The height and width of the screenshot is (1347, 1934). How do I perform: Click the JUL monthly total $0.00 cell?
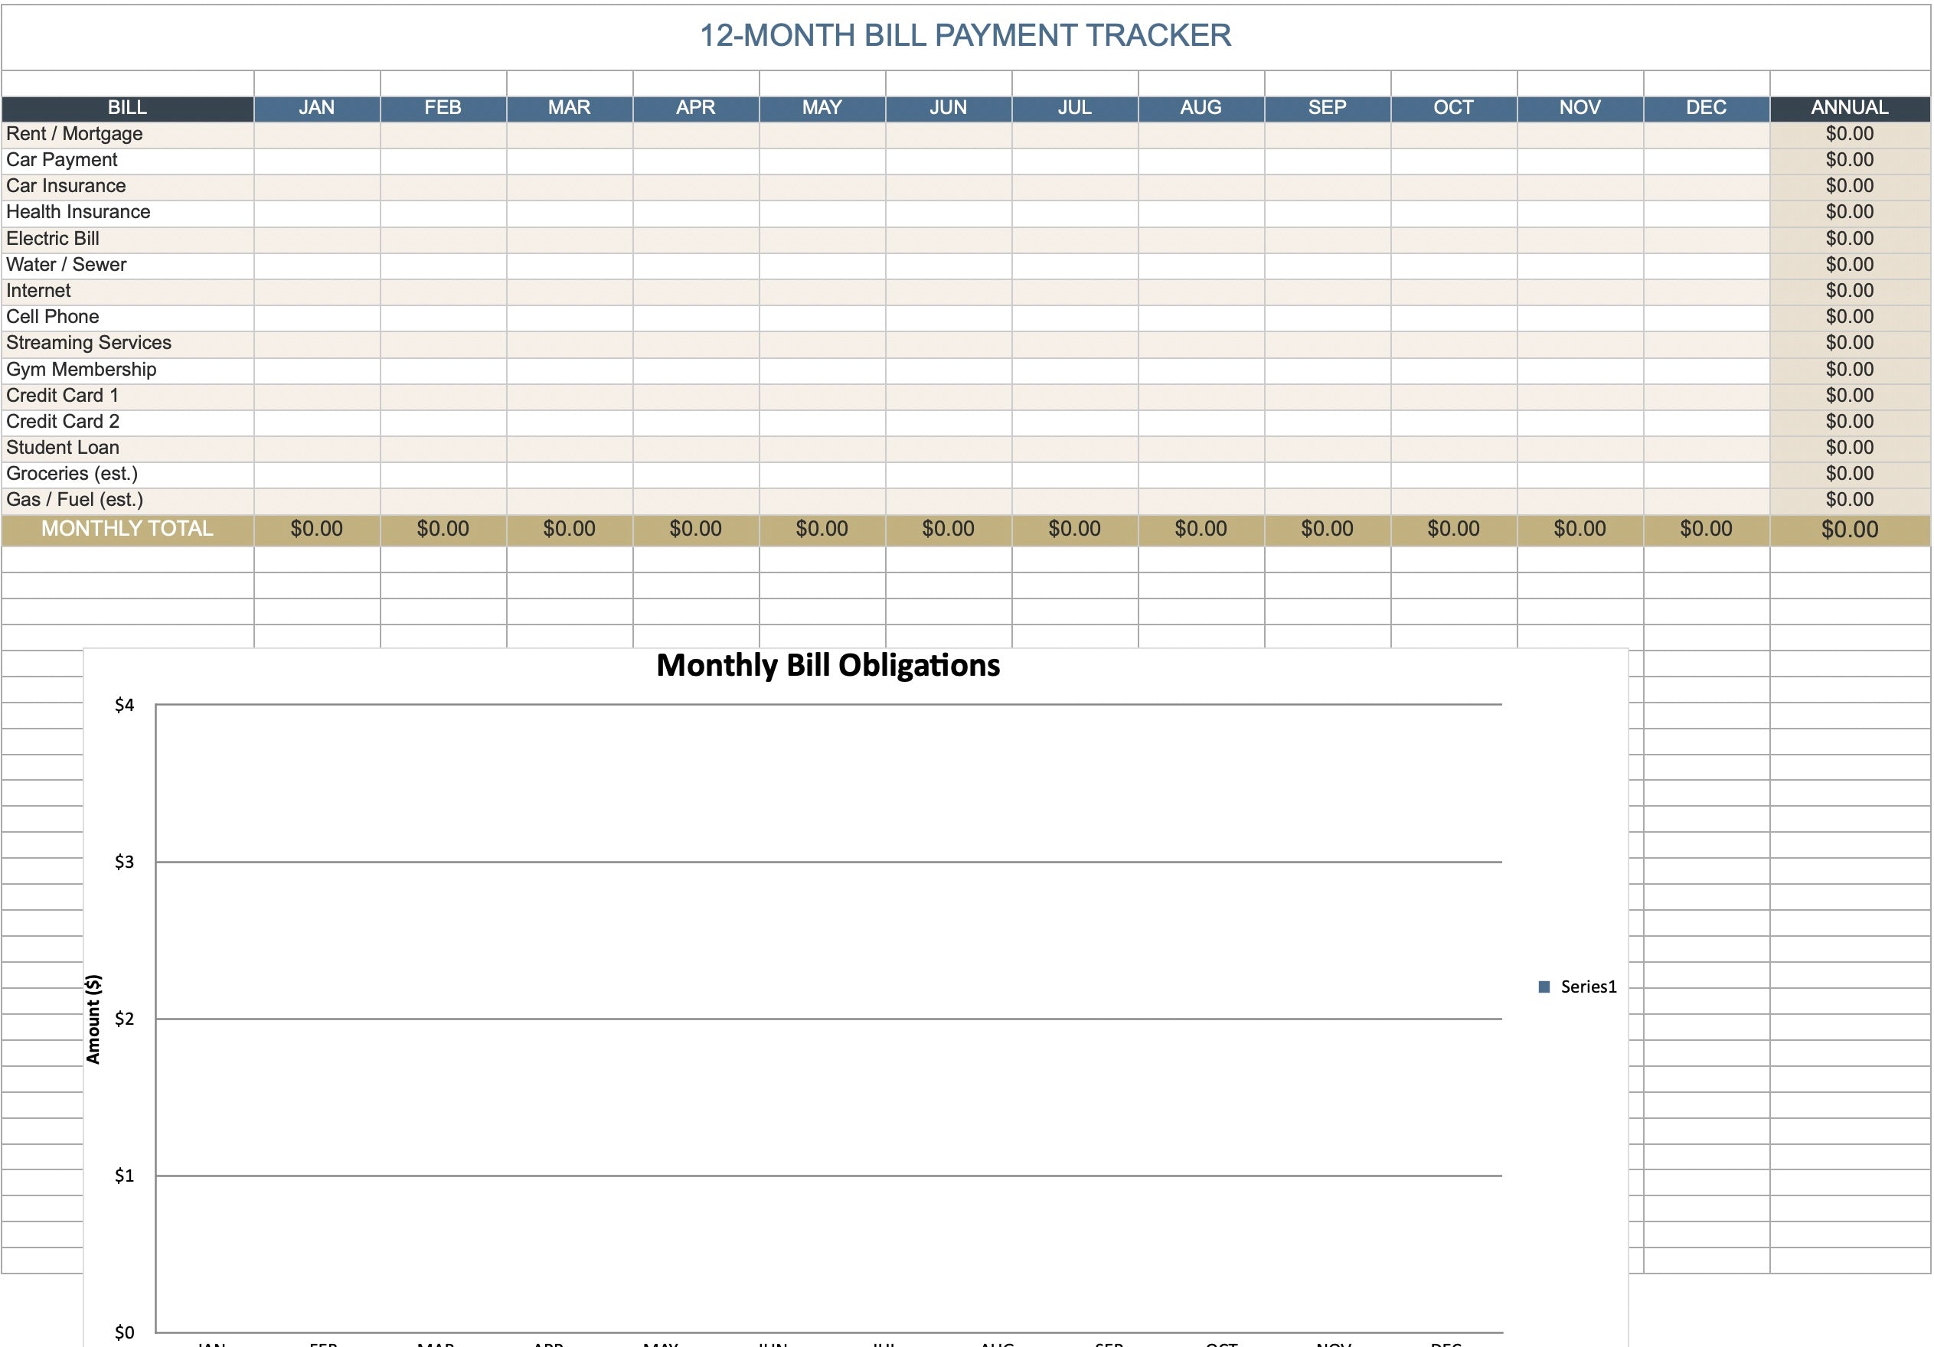[x=1075, y=530]
